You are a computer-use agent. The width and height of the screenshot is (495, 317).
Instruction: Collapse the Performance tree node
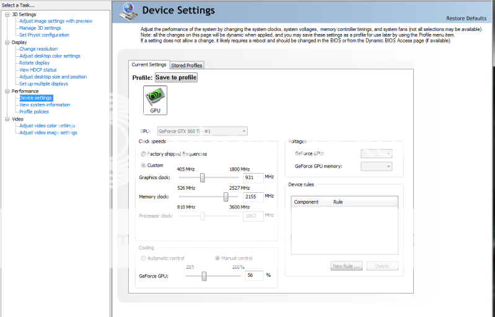6,91
